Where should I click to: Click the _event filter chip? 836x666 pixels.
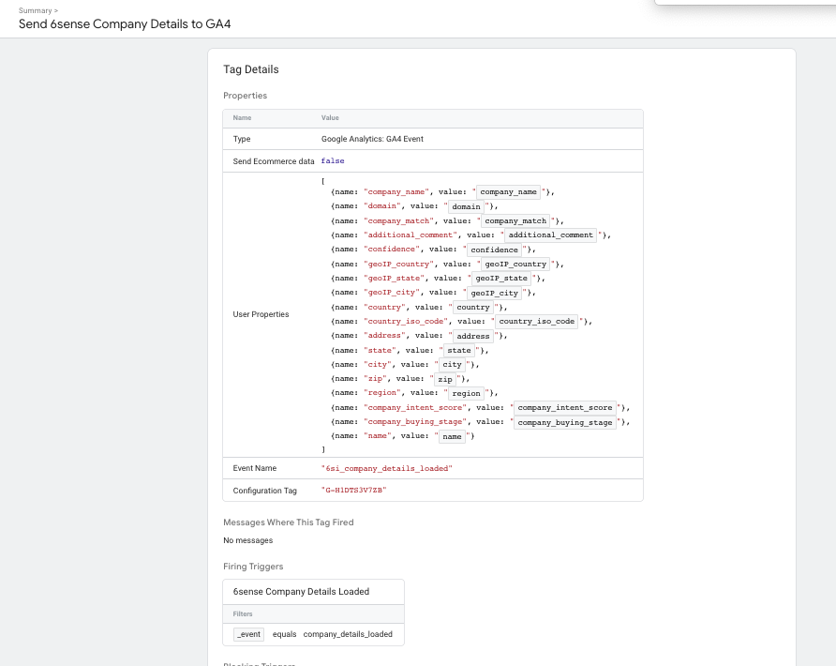point(249,634)
